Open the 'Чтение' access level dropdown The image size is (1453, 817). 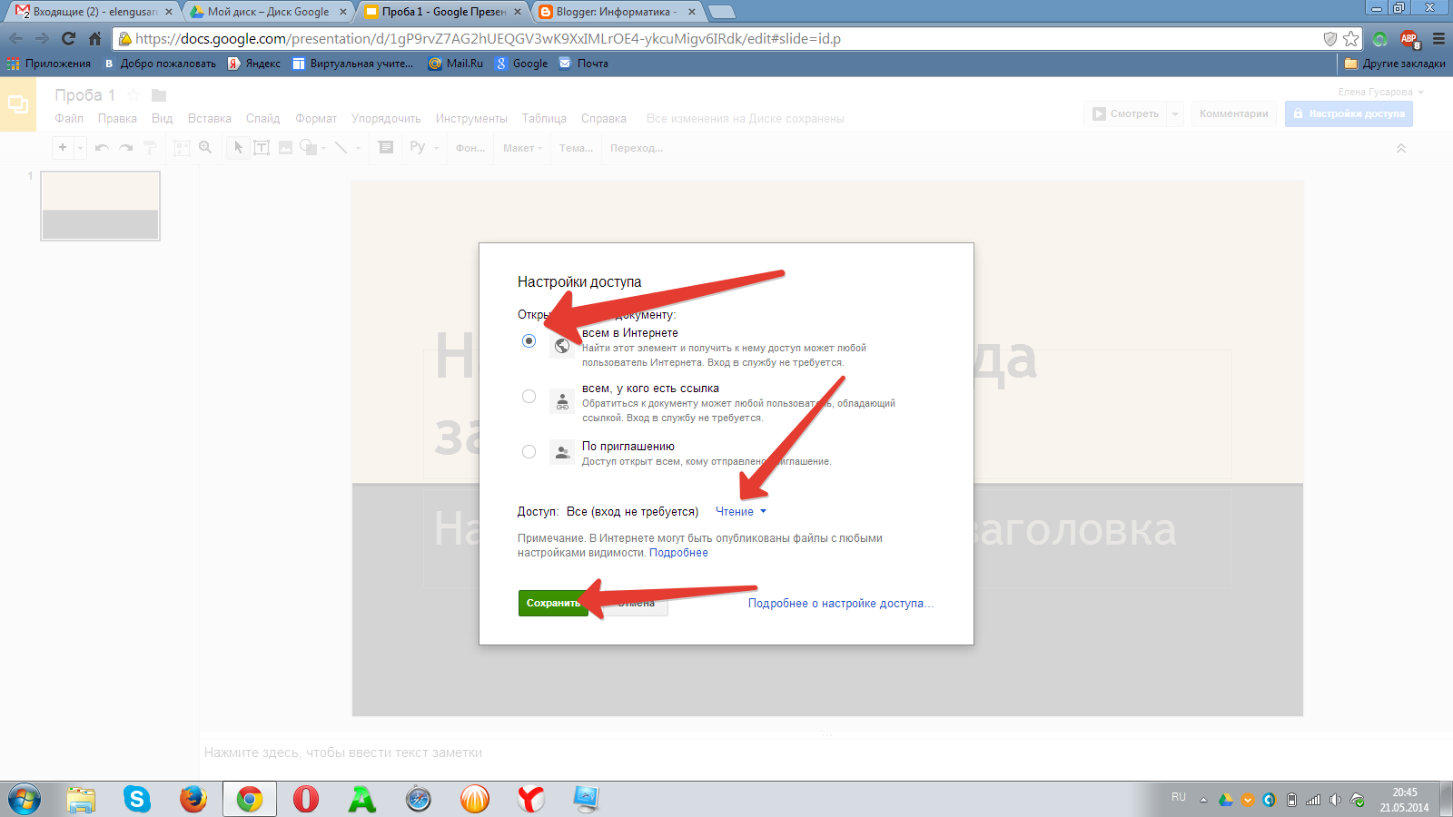[x=740, y=512]
